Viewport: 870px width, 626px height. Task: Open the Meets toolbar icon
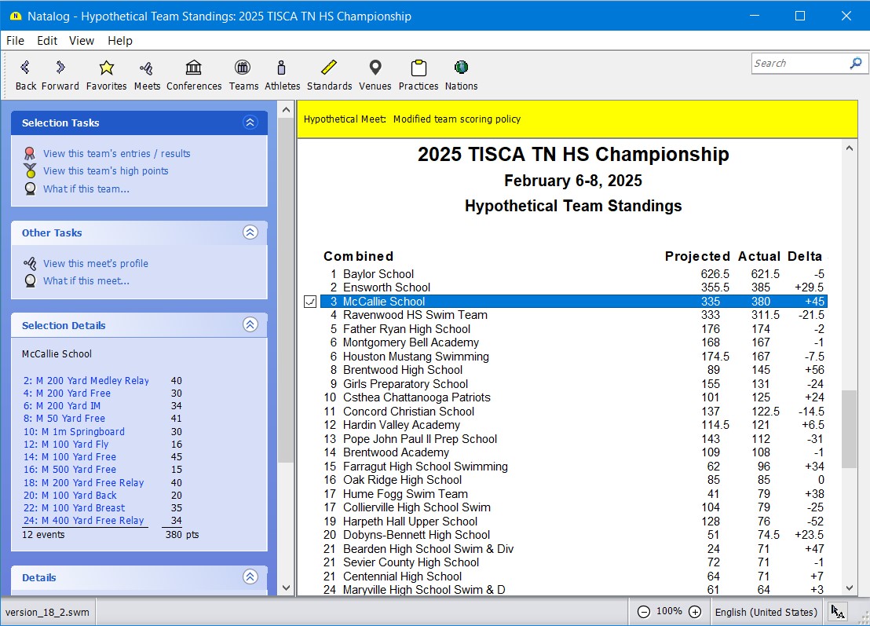pyautogui.click(x=147, y=68)
